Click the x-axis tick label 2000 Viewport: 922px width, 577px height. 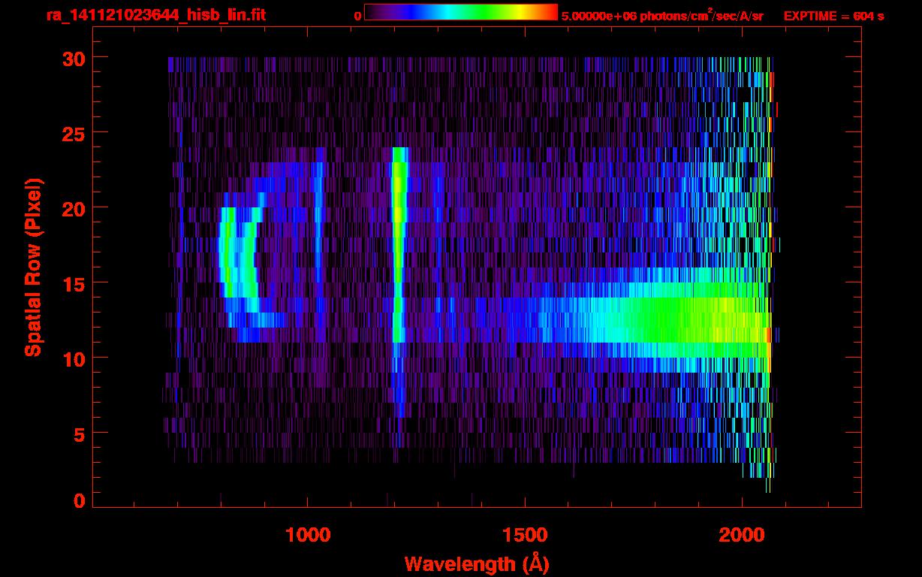tap(742, 534)
